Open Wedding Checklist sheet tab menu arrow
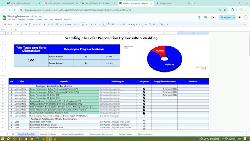This screenshot has height=141, width=250. click(37, 134)
